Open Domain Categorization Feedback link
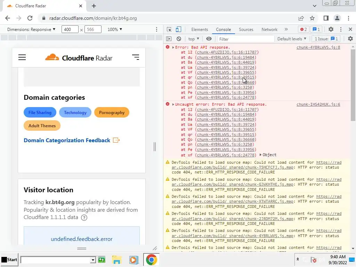The width and height of the screenshot is (356, 267). pyautogui.click(x=67, y=140)
